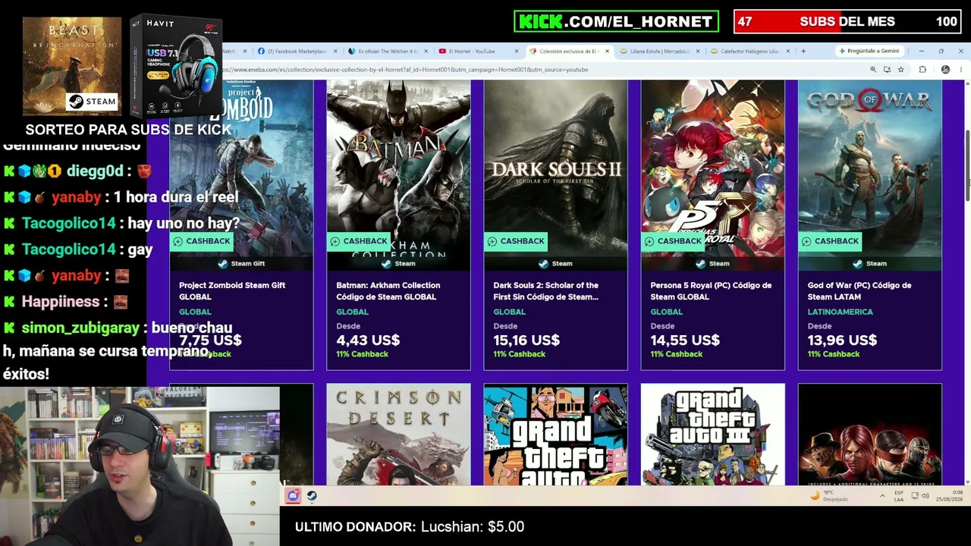
Task: Open the browser profile avatar
Action: pos(945,70)
